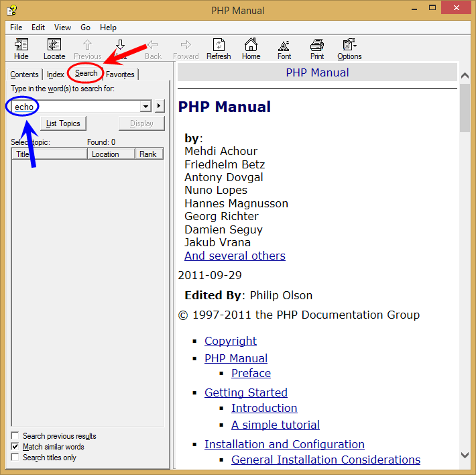Viewport: 476px width, 475px height.
Task: Uncheck Match similar words checkbox
Action: coord(15,446)
